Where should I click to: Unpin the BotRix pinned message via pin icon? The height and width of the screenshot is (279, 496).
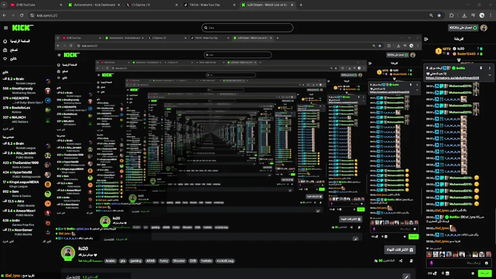pos(481,68)
